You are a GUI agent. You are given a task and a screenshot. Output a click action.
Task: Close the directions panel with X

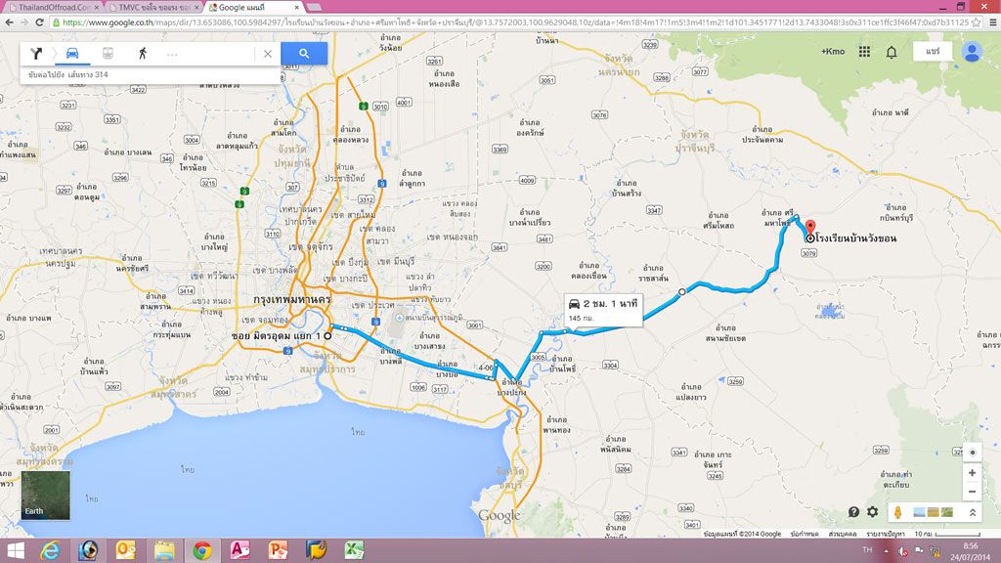[x=268, y=54]
